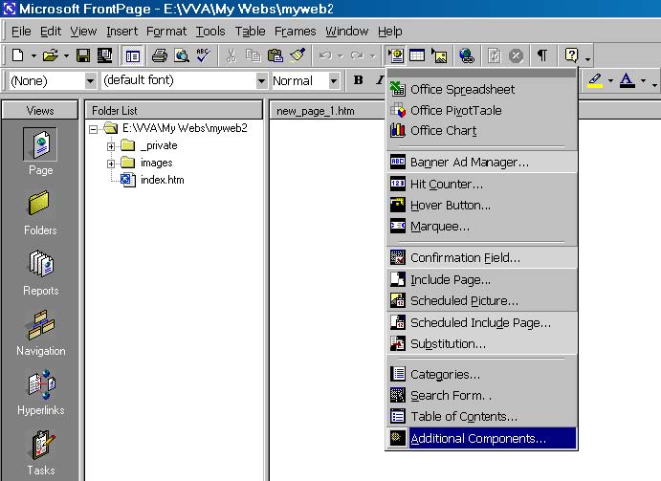The width and height of the screenshot is (661, 481).
Task: Collapse the myweb2 root folder
Action: point(93,129)
